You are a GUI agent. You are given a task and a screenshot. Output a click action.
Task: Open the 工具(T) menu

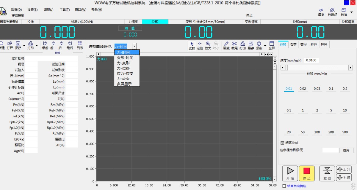click(64, 9)
